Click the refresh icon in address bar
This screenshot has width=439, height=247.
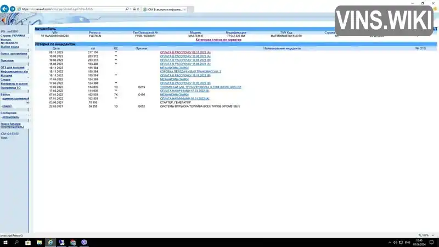138,9
